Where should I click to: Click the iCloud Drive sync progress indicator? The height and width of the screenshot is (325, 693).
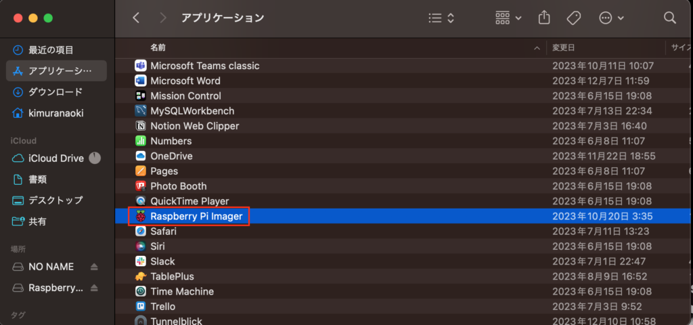pyautogui.click(x=95, y=158)
